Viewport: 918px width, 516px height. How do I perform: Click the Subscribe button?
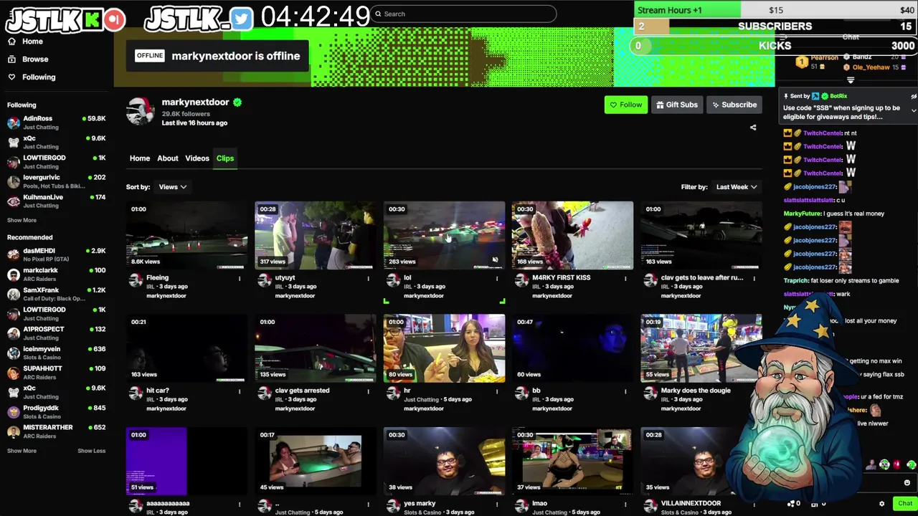(733, 105)
